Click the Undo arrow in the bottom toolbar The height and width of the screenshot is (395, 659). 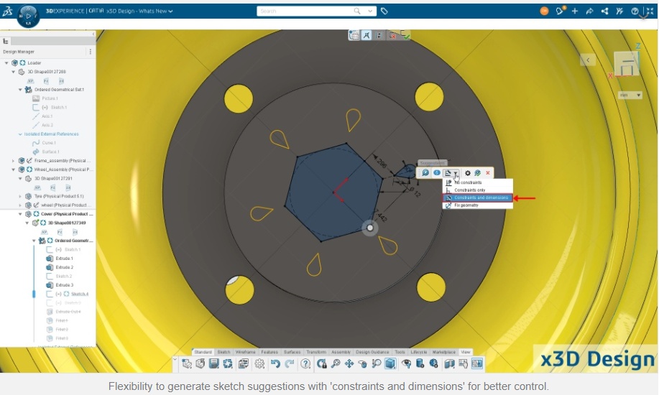point(275,363)
